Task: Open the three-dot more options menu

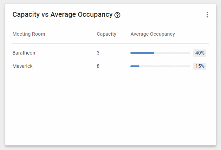Action: [207, 15]
